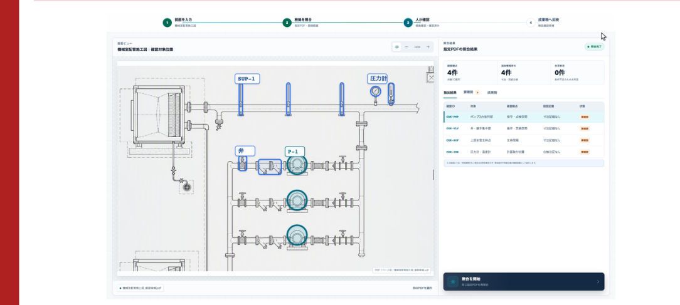Toggle the eye visibility button in drawing viewer

[x=397, y=47]
